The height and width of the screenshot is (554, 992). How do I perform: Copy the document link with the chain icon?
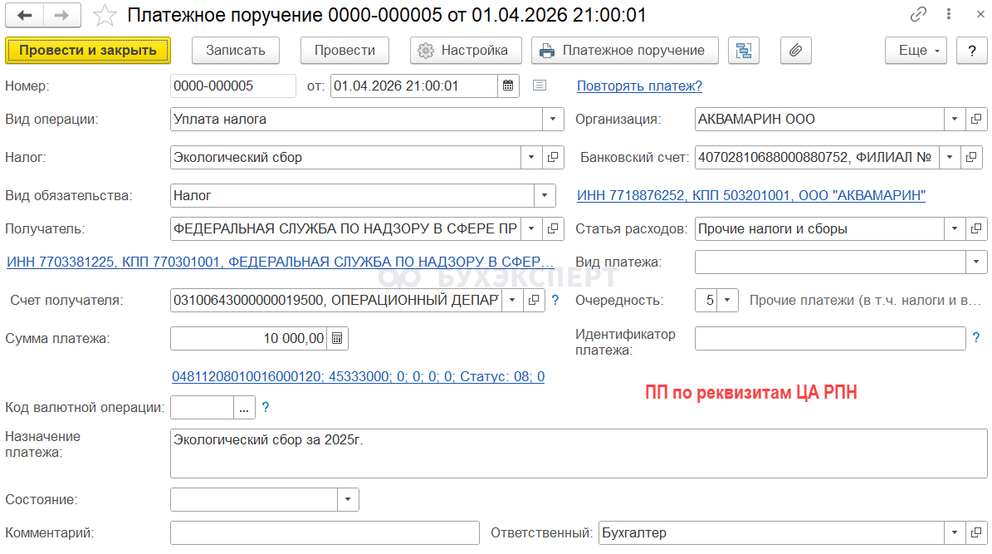pos(918,14)
